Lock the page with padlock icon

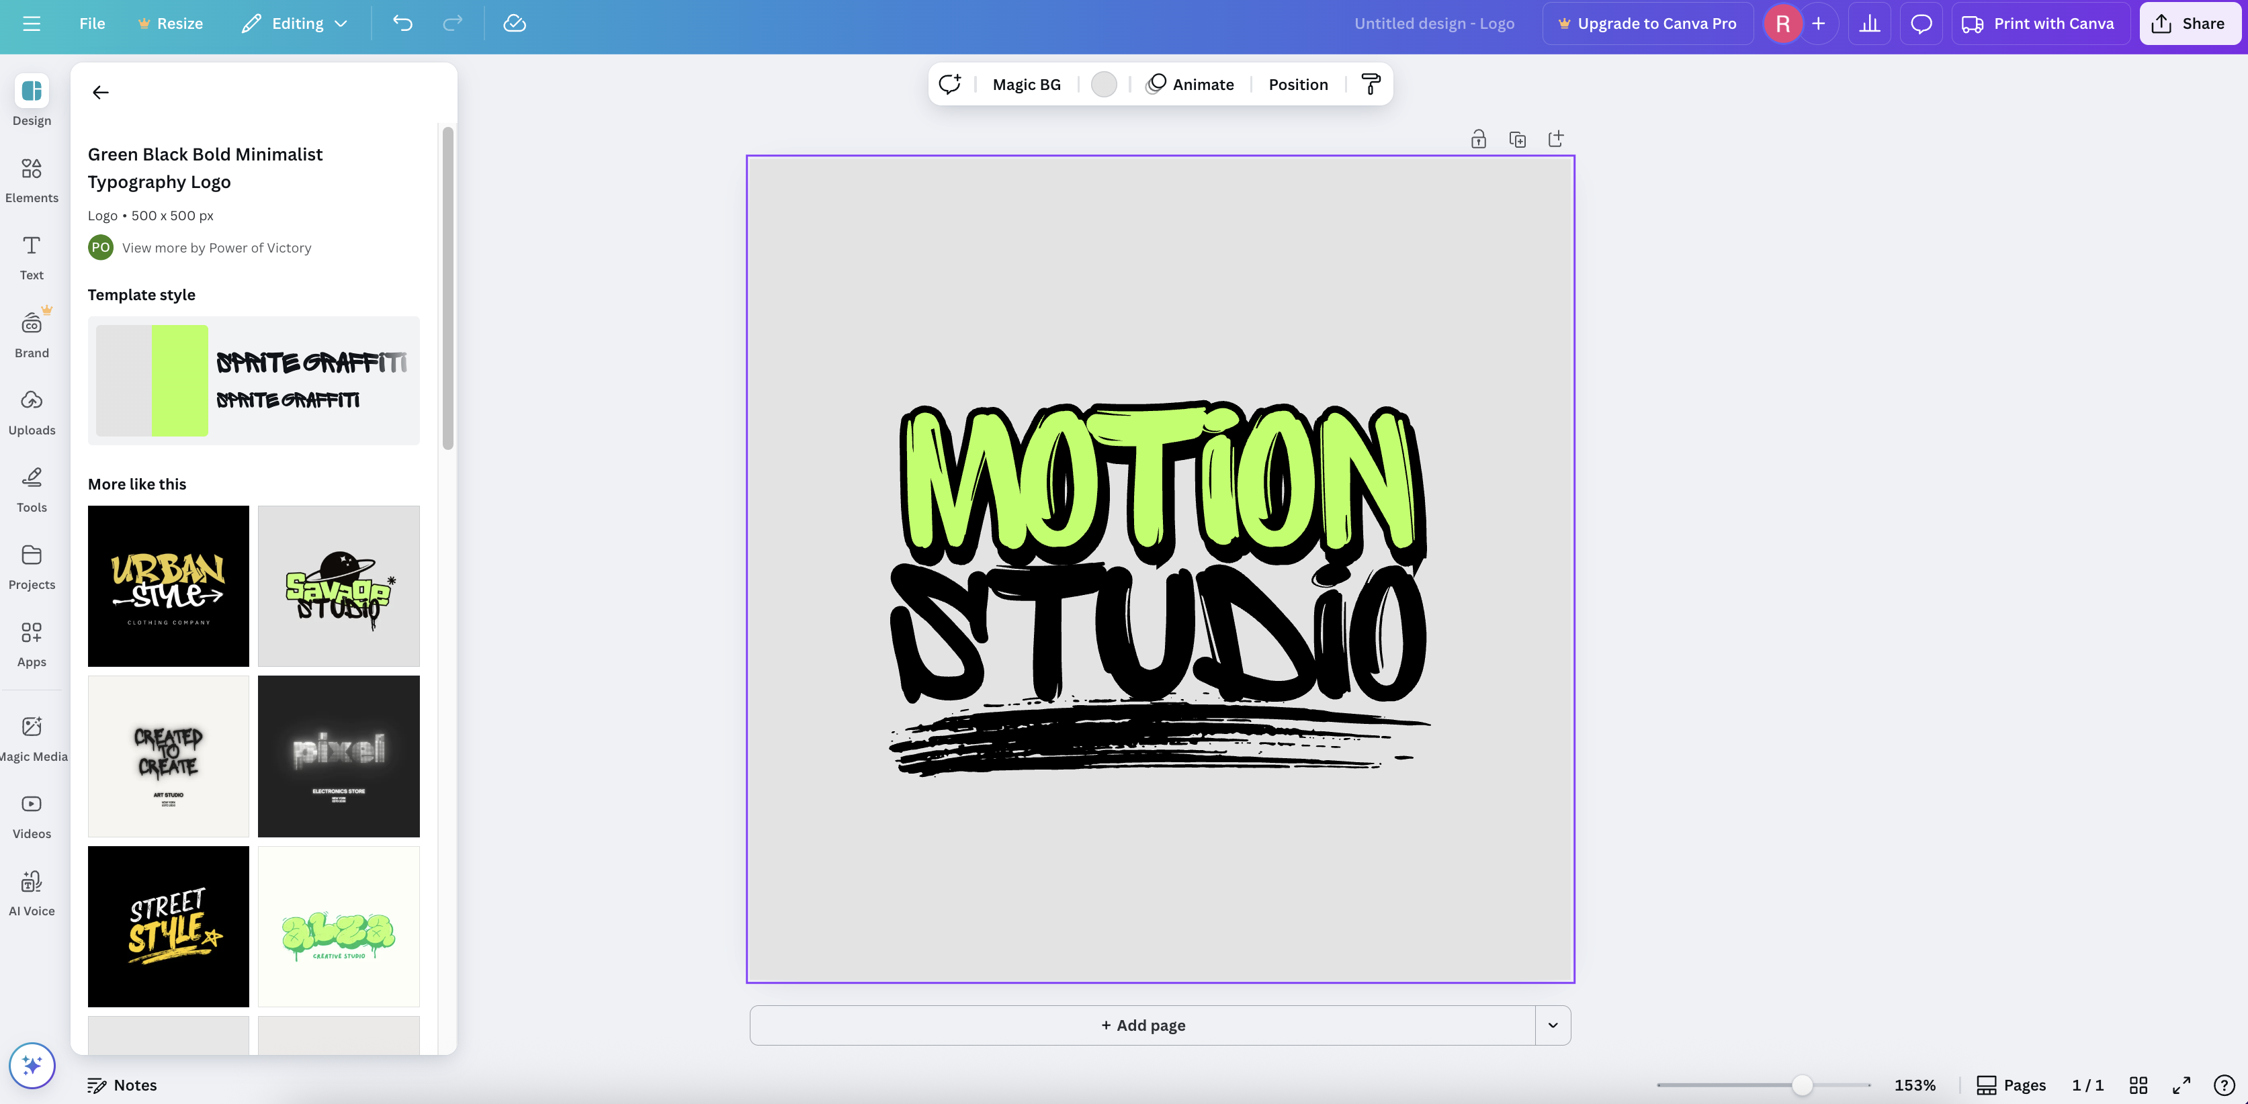point(1478,138)
